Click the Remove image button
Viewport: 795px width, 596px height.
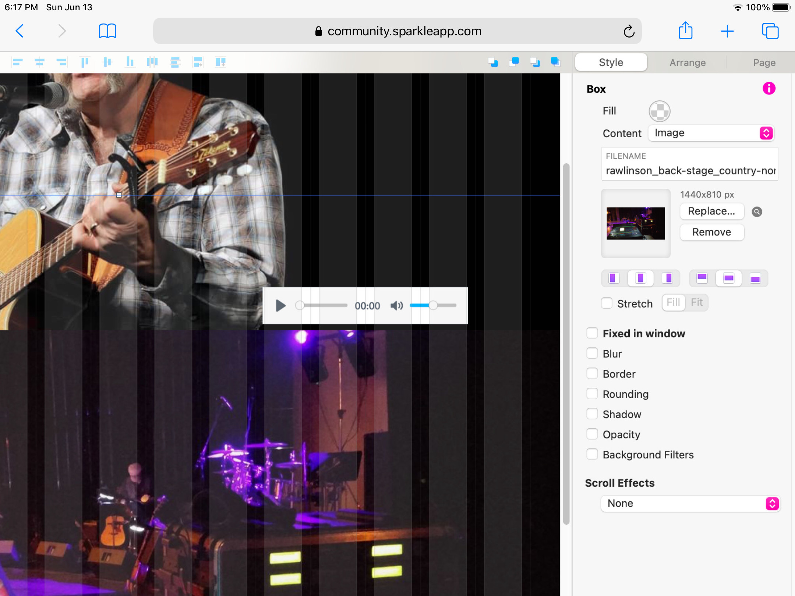(x=711, y=232)
